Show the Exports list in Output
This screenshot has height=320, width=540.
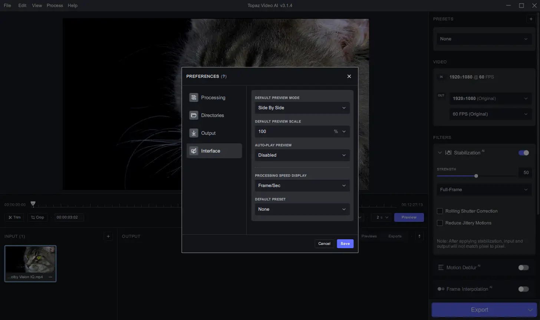point(395,236)
